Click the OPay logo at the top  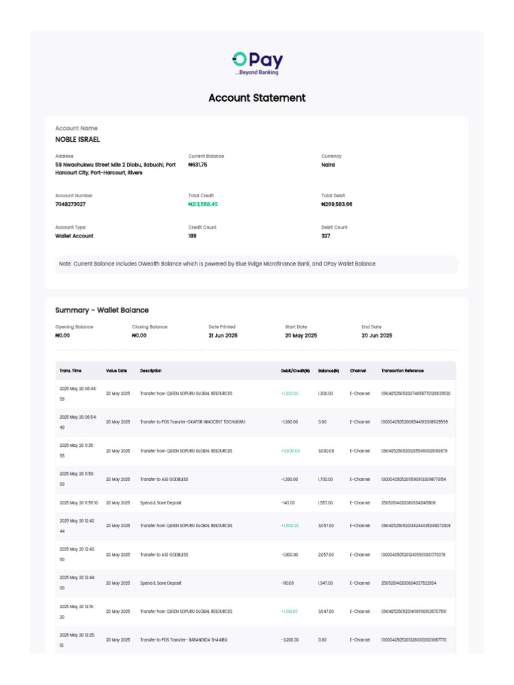(257, 63)
